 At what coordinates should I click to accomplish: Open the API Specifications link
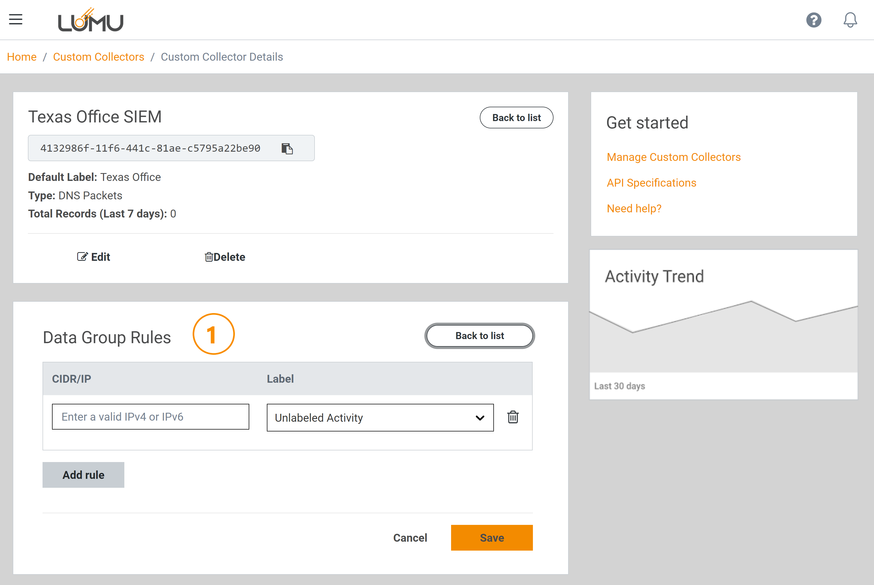coord(651,183)
